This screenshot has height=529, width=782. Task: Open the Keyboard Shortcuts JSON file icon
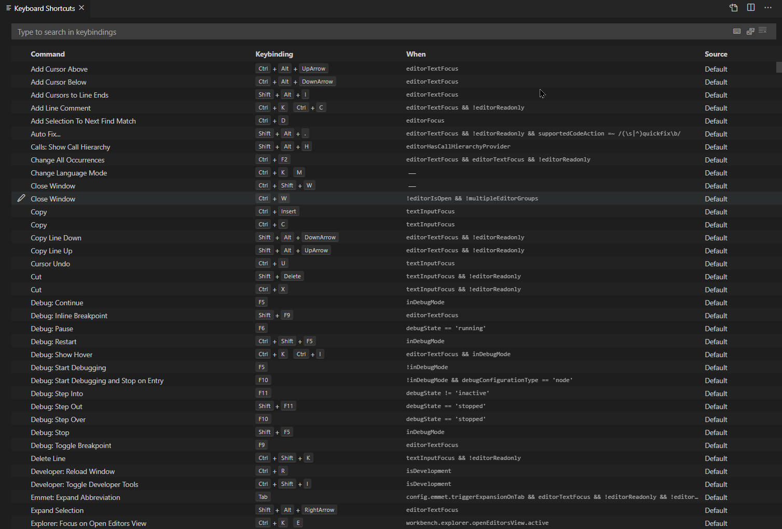pos(733,8)
